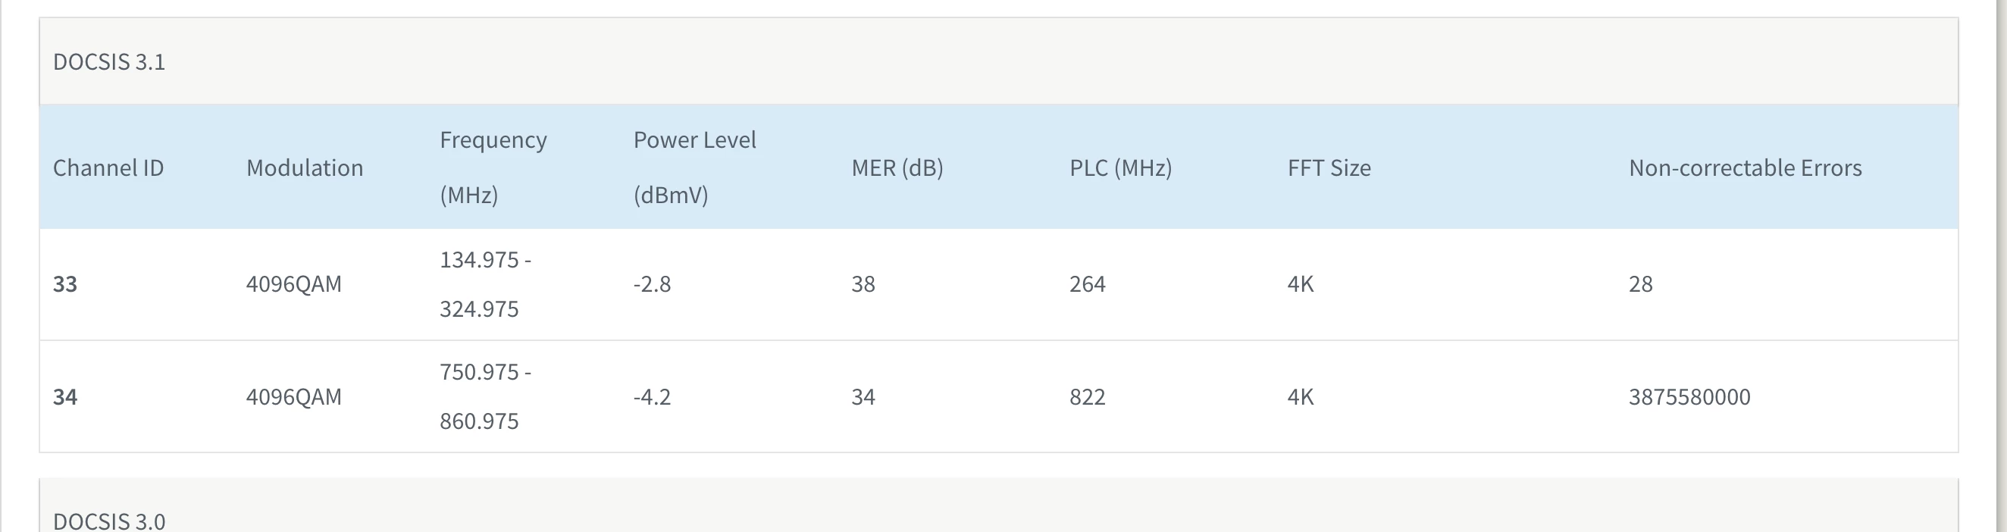Select channel ID 34 in first column
The height and width of the screenshot is (532, 2007).
click(65, 396)
